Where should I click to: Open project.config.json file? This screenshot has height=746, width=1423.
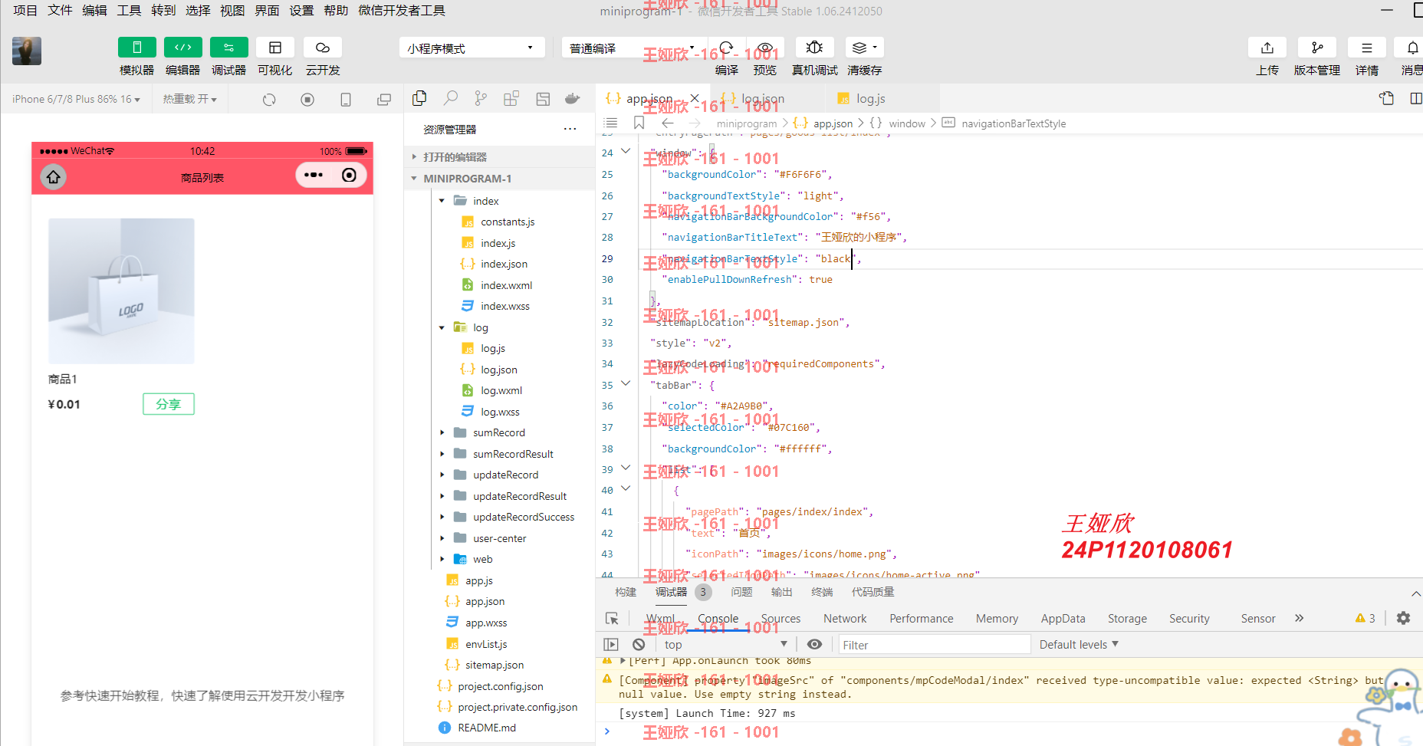[500, 686]
